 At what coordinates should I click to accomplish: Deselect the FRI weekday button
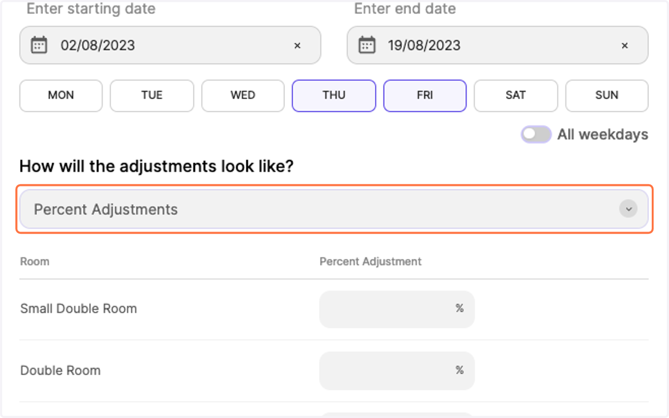(425, 96)
